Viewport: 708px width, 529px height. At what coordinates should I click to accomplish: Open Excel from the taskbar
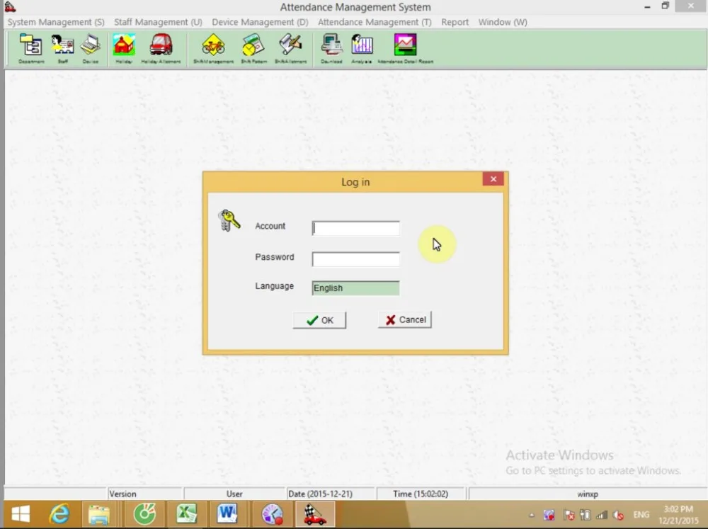click(186, 514)
